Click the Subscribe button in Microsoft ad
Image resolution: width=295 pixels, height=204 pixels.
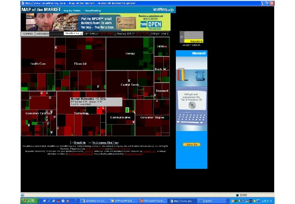192,144
